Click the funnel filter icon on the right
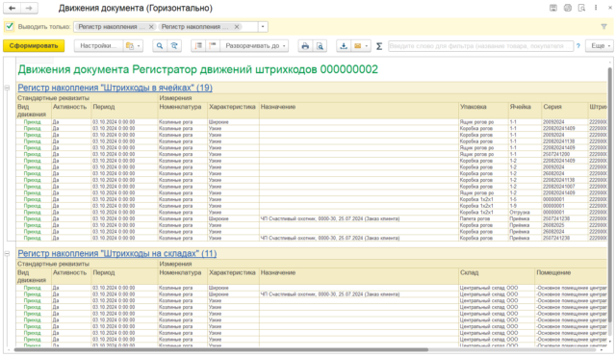The height and width of the screenshot is (357, 616). coord(603,27)
